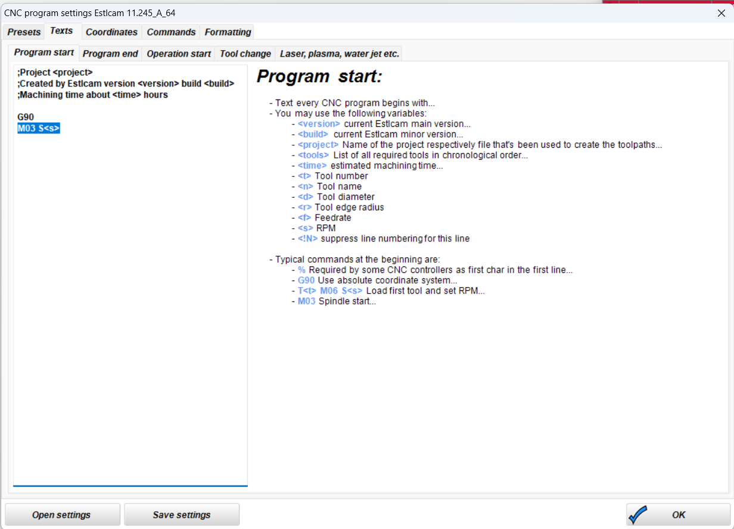The height and width of the screenshot is (529, 734).
Task: Click the Open settings button
Action: (x=62, y=515)
